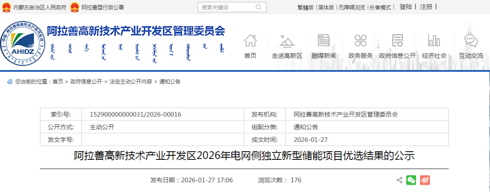This screenshot has width=490, height=192.
Task: Click the generic share icon
Action: pos(399,180)
